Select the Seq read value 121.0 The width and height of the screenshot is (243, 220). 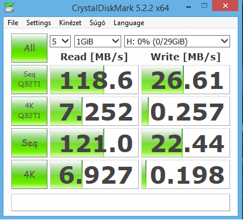point(94,143)
